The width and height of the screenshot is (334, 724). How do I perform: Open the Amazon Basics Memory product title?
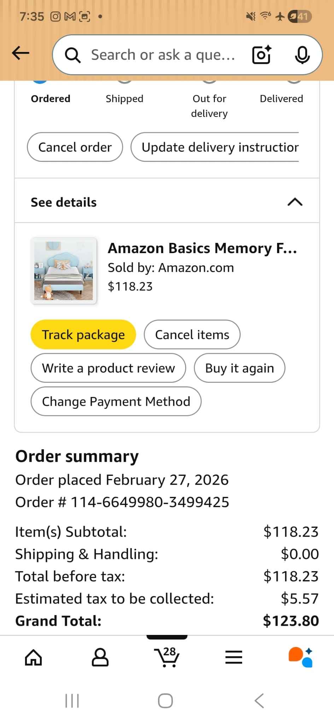point(202,248)
